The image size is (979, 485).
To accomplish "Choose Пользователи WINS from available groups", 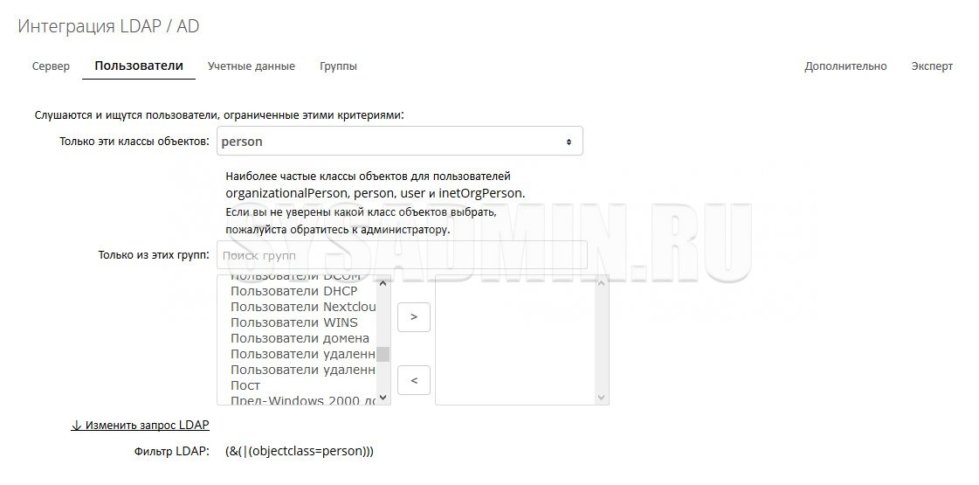I will point(293,322).
